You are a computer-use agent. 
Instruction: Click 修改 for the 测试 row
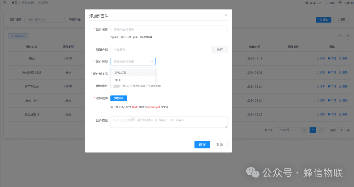tap(321, 59)
